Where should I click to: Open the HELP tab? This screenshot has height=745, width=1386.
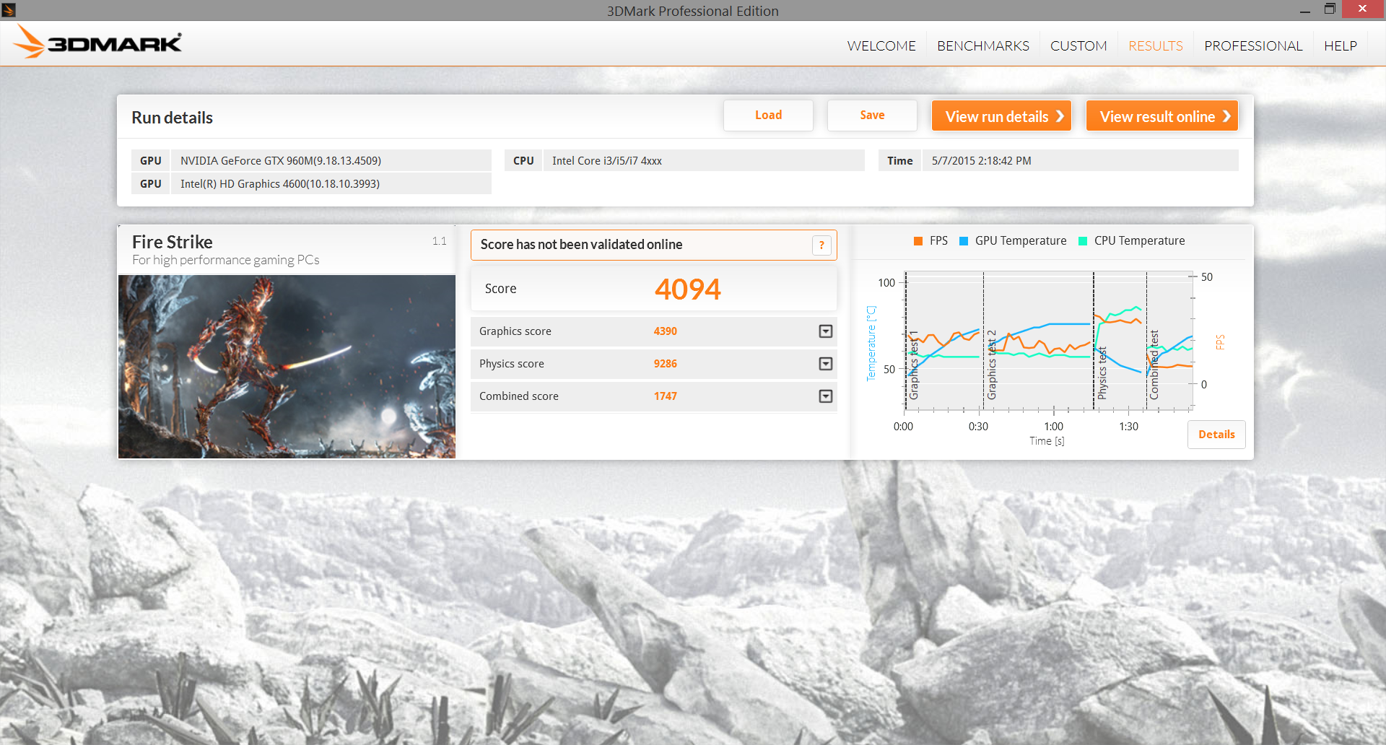click(x=1341, y=45)
